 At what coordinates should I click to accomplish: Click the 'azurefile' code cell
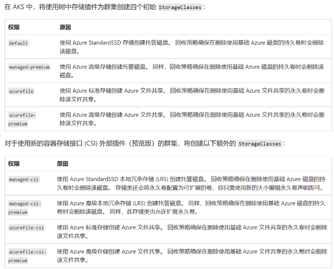click(x=21, y=91)
